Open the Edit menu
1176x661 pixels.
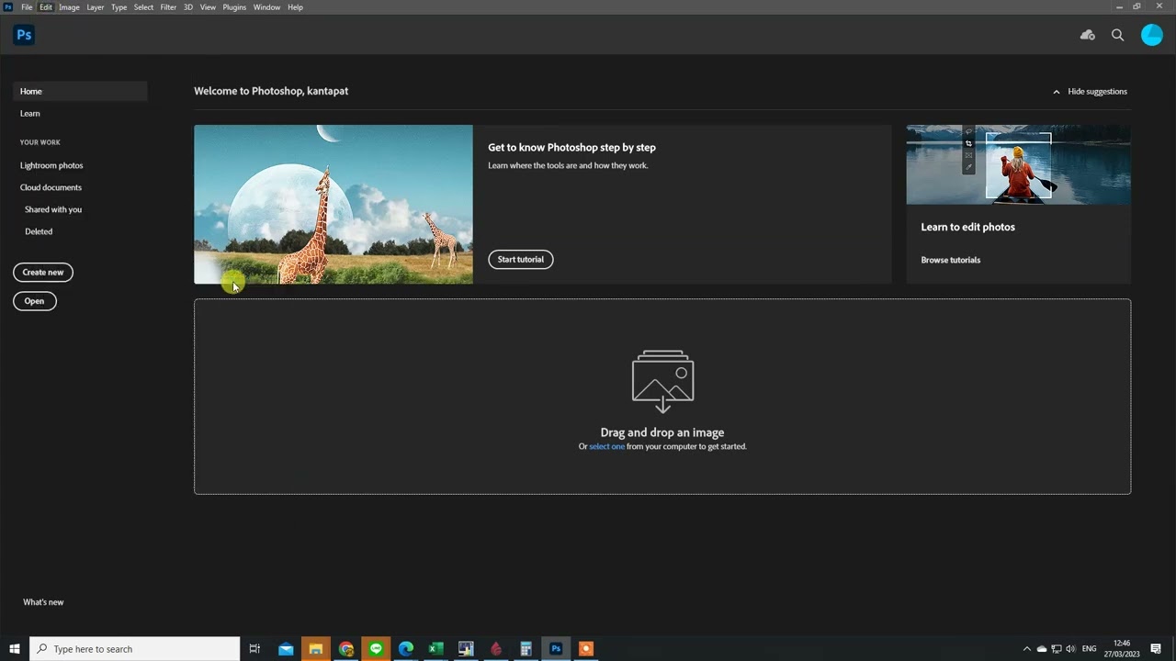pos(46,7)
